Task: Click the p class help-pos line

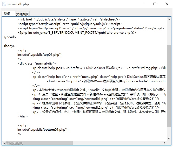Action: pos(99,68)
